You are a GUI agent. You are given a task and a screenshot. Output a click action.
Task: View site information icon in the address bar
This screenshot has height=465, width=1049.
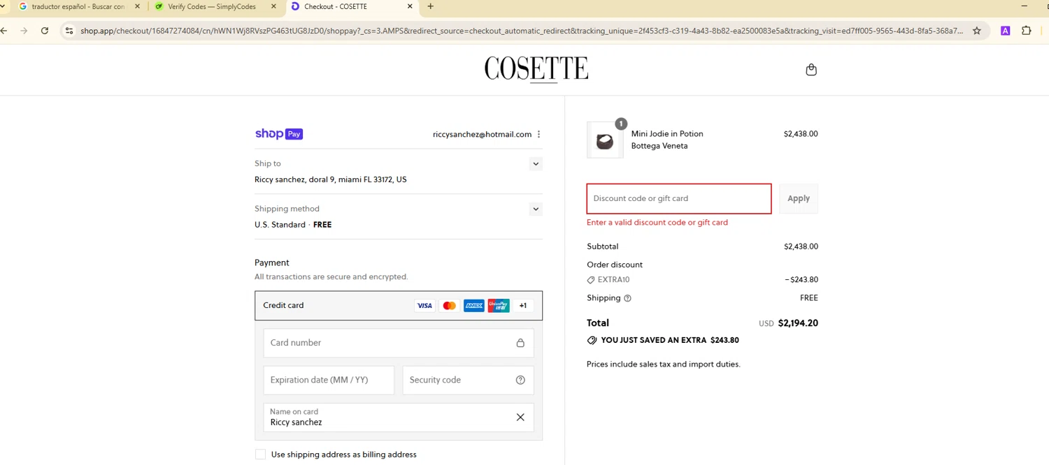(69, 31)
